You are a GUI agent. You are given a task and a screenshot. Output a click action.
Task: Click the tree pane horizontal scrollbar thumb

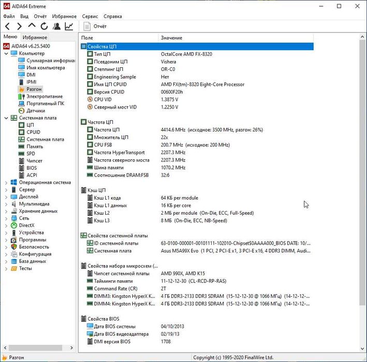35,348
